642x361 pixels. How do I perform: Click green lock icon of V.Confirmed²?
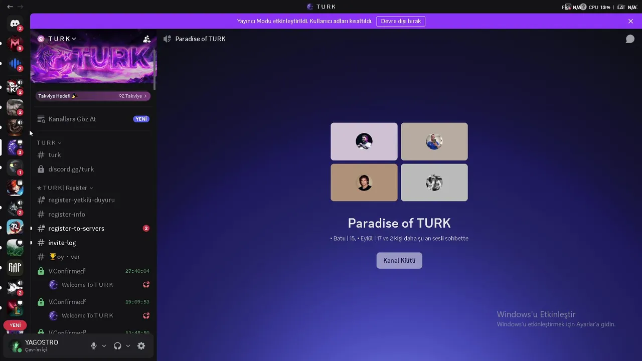41,302
